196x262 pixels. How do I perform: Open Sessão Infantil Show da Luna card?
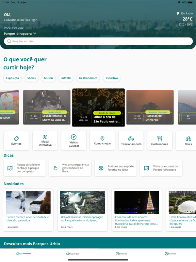tap(47, 107)
